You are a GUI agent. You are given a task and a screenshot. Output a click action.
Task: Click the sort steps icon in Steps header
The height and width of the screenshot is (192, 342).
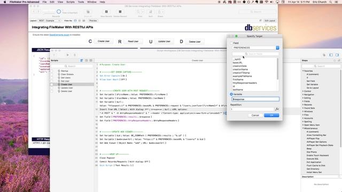click(339, 60)
